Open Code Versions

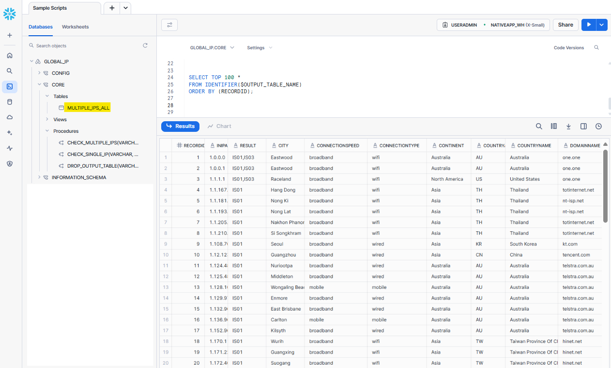pos(569,48)
